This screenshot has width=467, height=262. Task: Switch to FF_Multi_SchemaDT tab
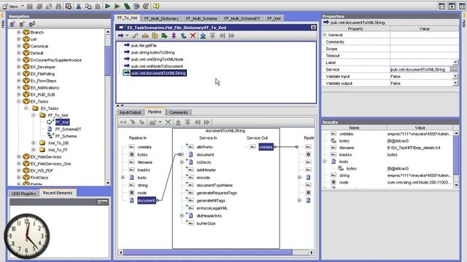click(242, 18)
